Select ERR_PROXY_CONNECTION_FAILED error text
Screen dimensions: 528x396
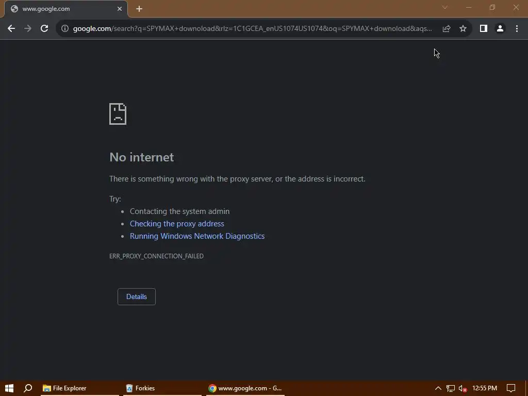click(x=156, y=256)
